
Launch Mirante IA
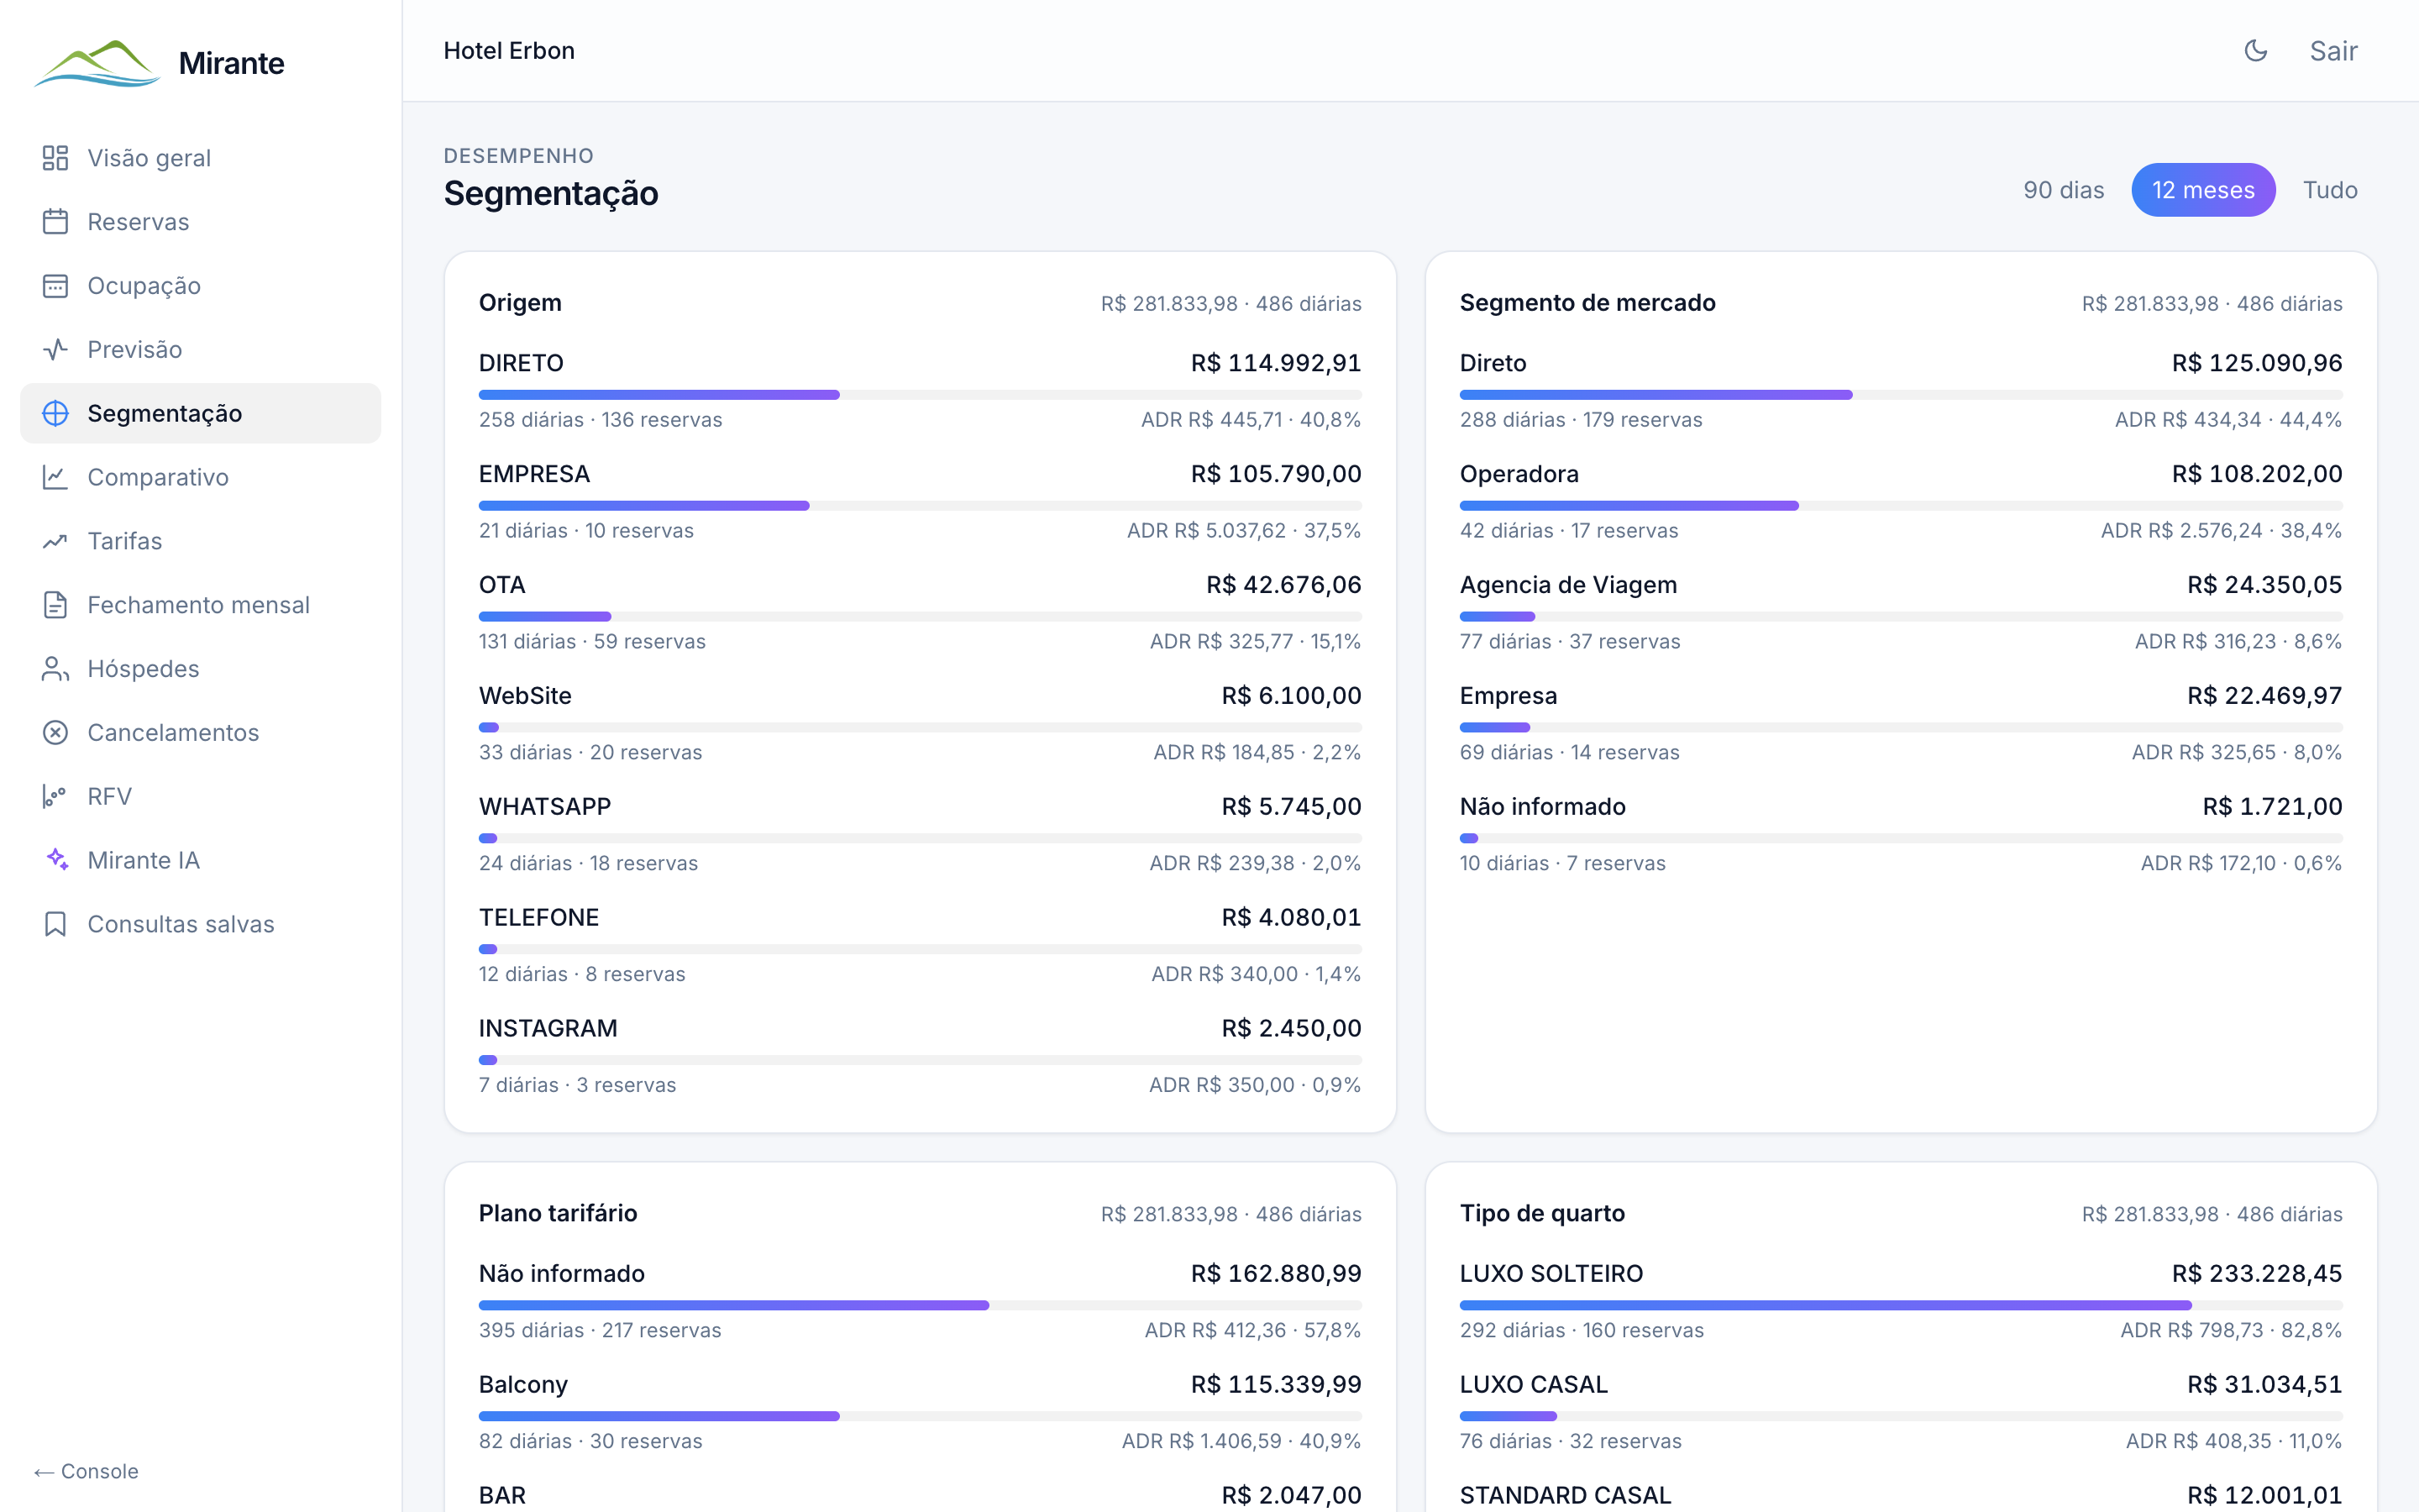pyautogui.click(x=200, y=860)
